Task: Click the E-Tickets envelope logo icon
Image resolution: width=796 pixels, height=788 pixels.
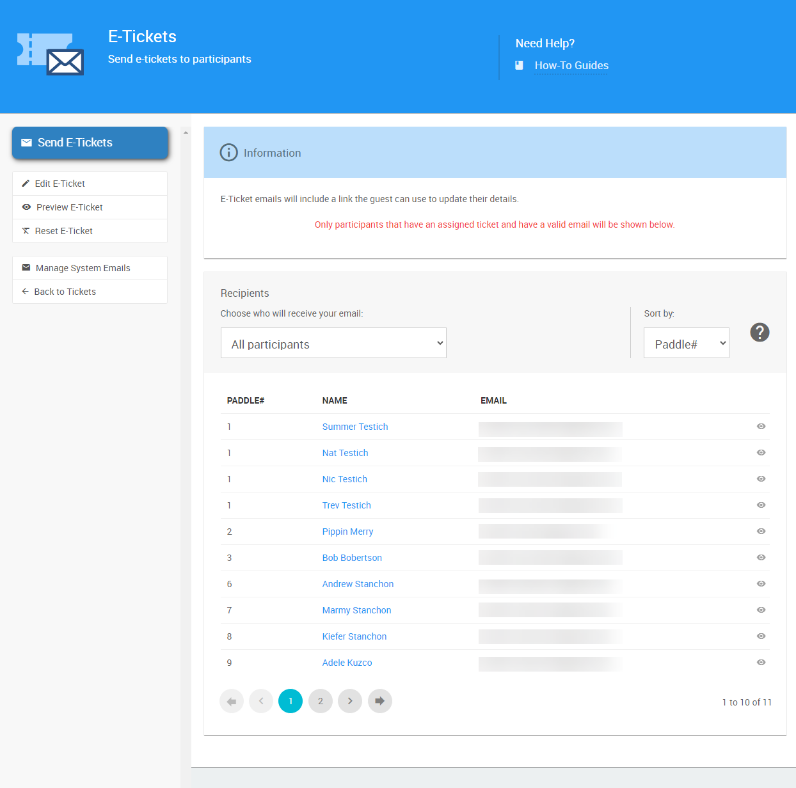Action: click(51, 54)
